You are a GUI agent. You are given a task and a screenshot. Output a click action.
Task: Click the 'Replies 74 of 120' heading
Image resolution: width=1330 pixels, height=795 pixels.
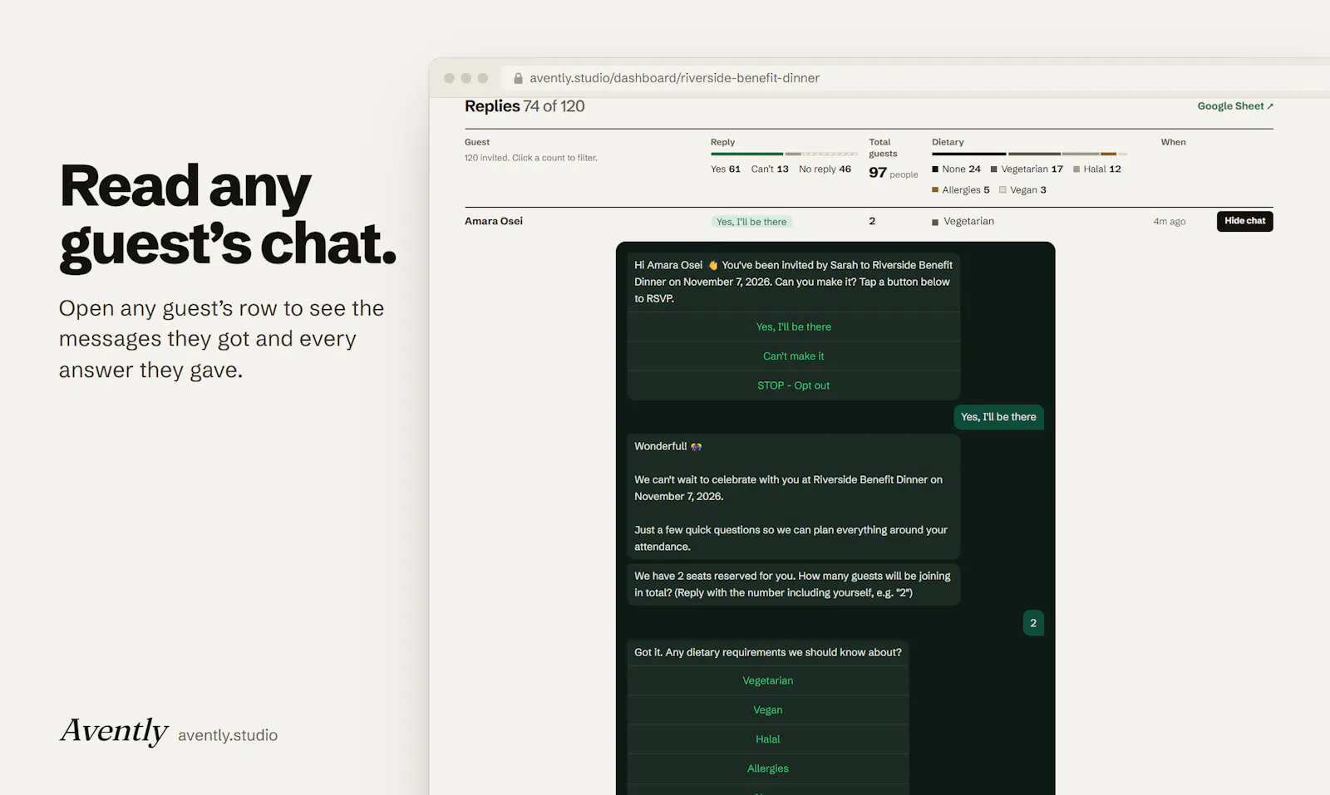coord(525,106)
